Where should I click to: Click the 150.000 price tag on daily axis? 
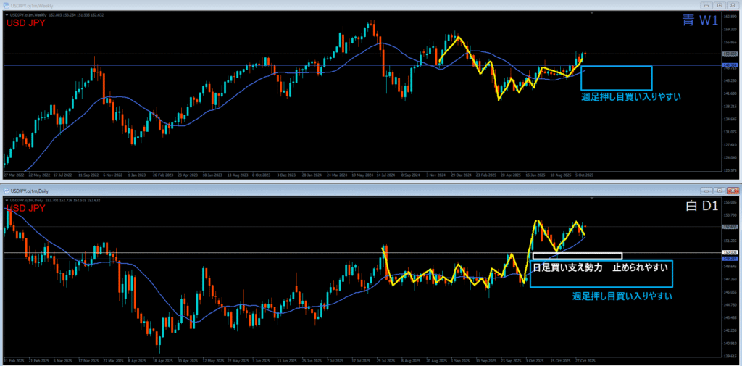point(729,253)
